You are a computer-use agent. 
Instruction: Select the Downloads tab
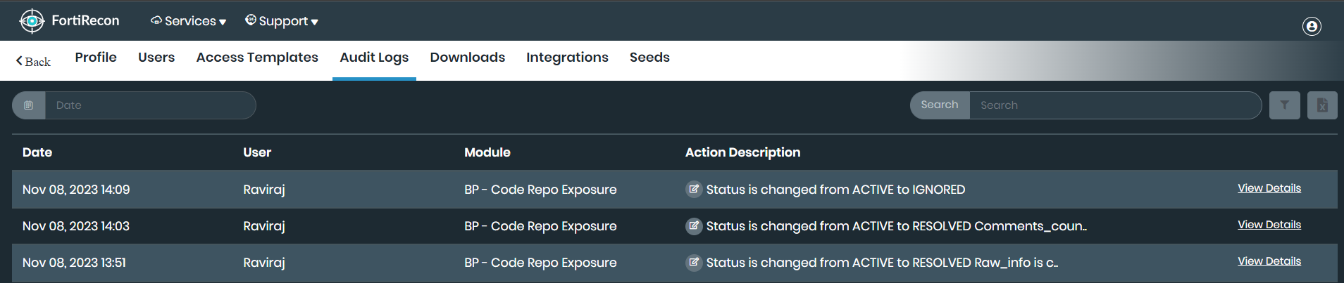(x=468, y=58)
